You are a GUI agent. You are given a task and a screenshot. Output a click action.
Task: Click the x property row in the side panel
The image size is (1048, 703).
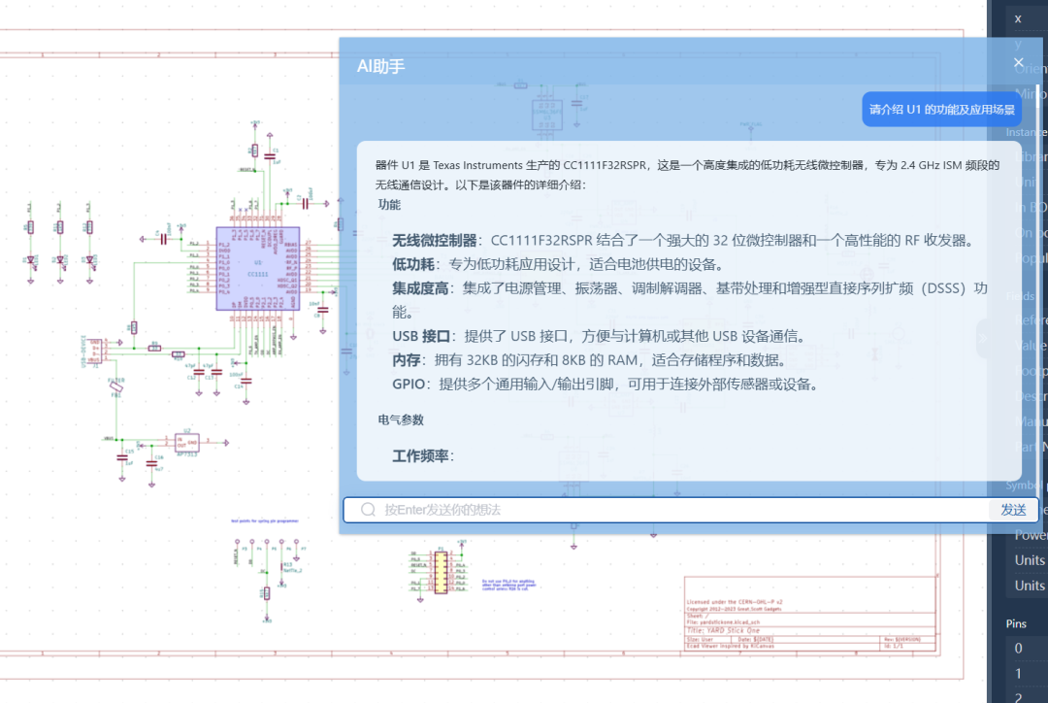1027,18
